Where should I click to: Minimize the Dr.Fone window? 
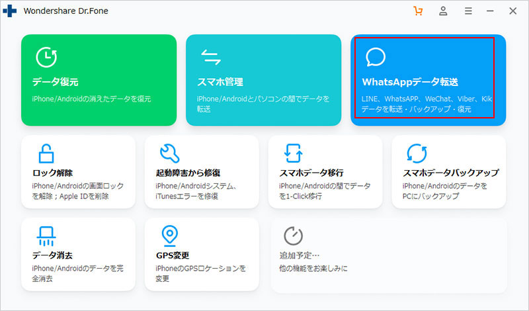point(490,11)
